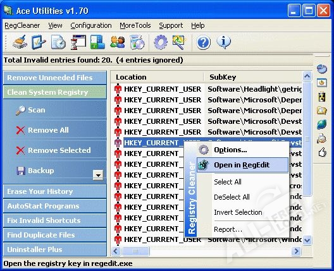This screenshot has height=271, width=334.
Task: Select Invert Selection in context menu
Action: (238, 212)
